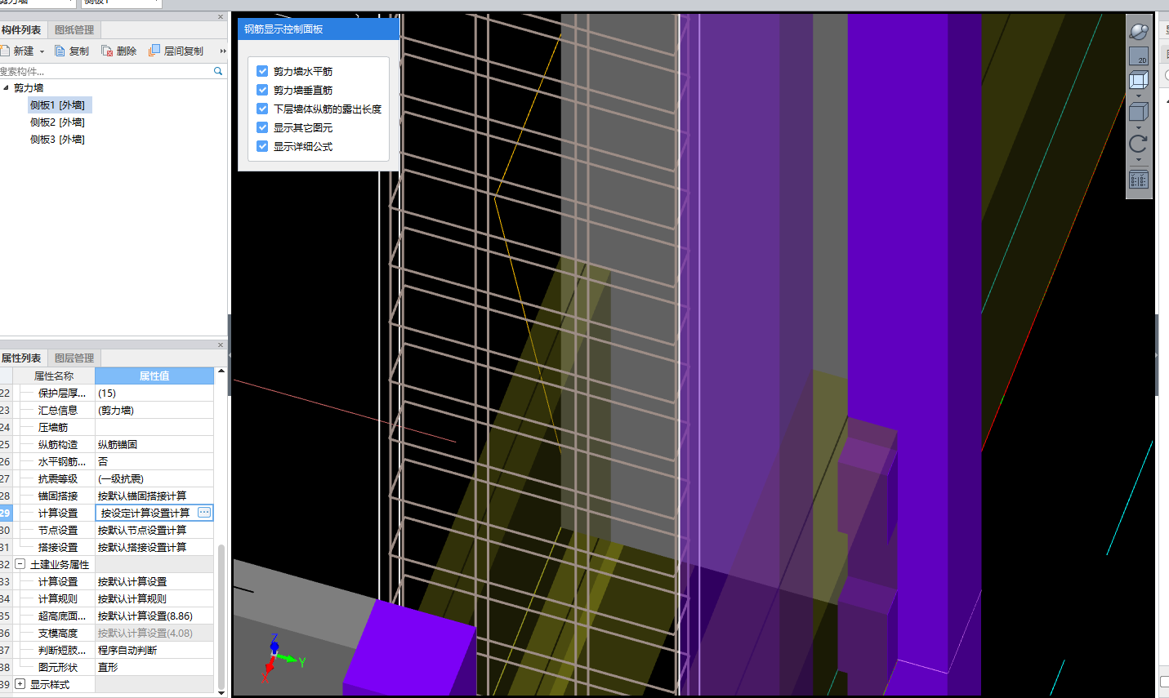Image resolution: width=1169 pixels, height=698 pixels.
Task: Switch to 2D view mode icon
Action: pos(1139,56)
